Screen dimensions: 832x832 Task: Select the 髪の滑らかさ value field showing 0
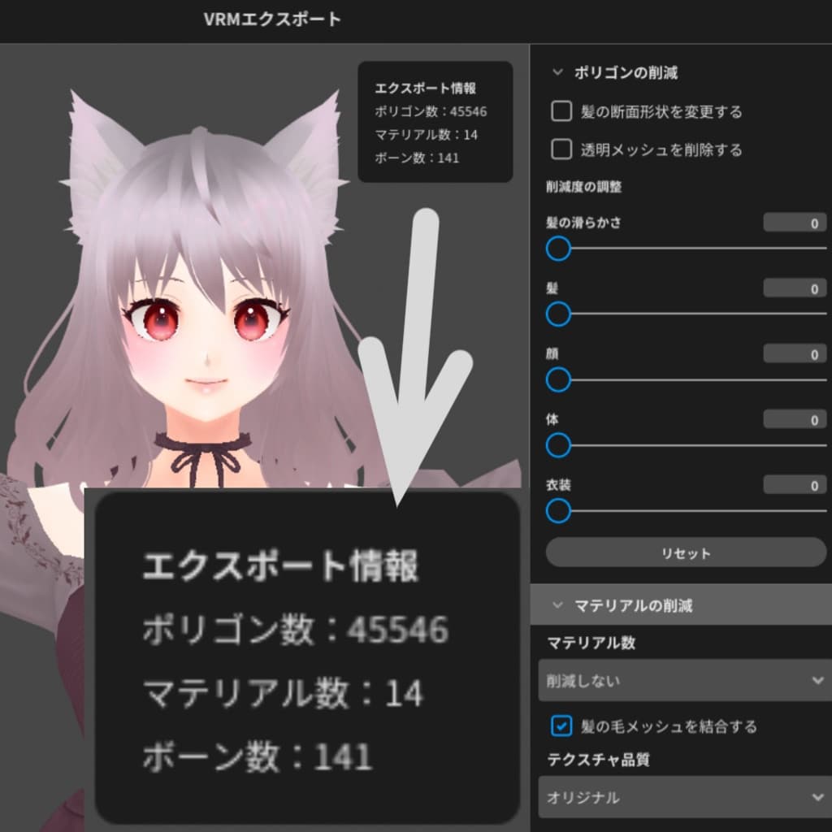(x=795, y=222)
